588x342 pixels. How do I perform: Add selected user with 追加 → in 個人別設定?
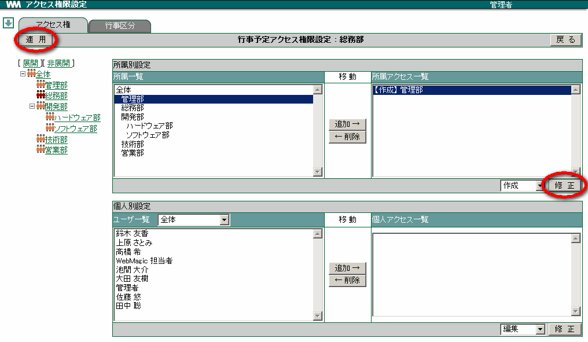(347, 268)
